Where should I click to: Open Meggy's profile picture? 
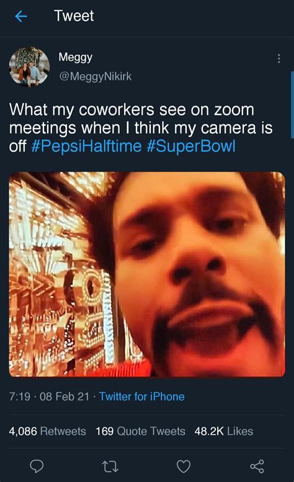[29, 67]
